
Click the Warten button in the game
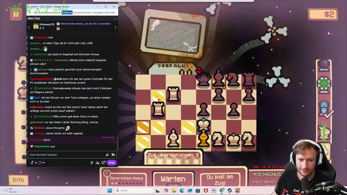173,179
